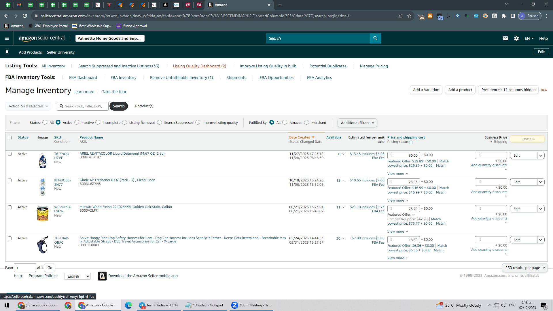
Task: Expand available quantity for the Glade row
Action: (x=343, y=181)
